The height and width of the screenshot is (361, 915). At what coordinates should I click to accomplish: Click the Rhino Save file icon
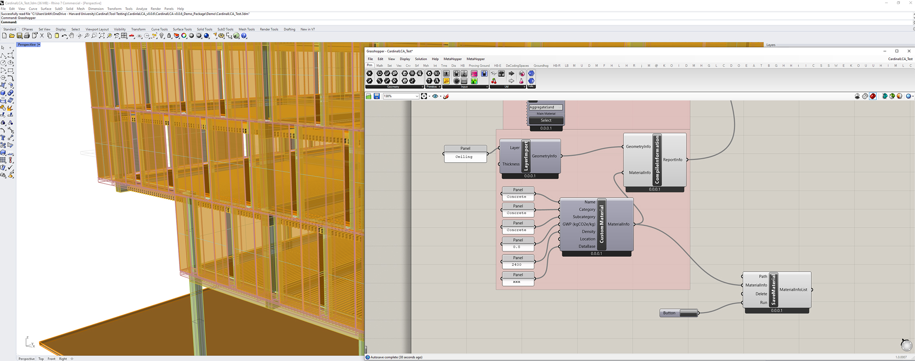pos(19,36)
